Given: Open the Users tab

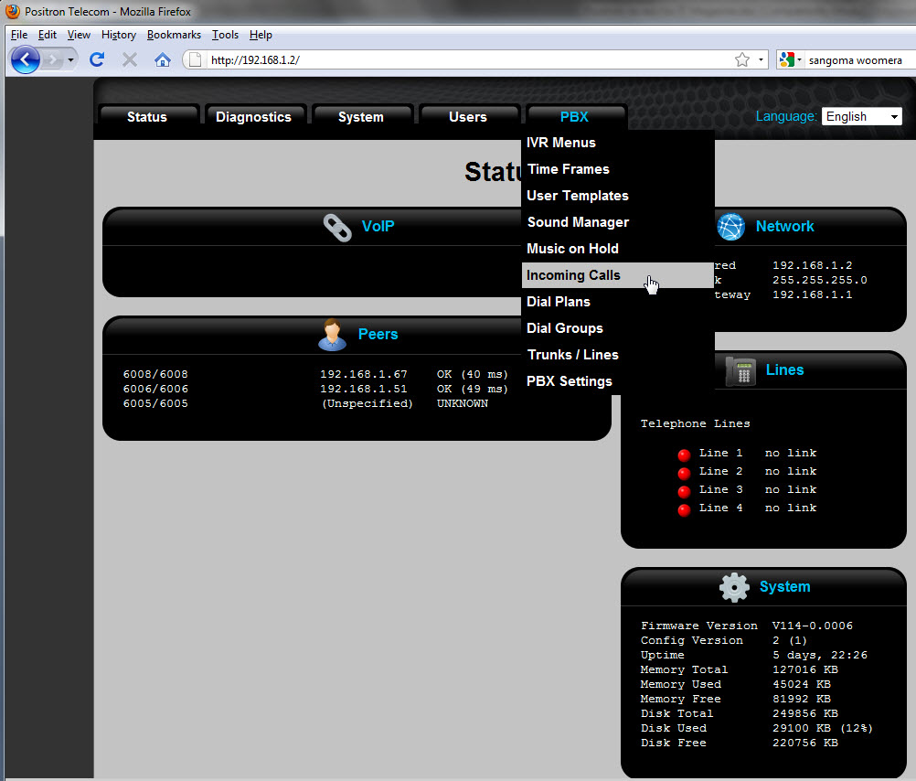Looking at the screenshot, I should [x=467, y=117].
